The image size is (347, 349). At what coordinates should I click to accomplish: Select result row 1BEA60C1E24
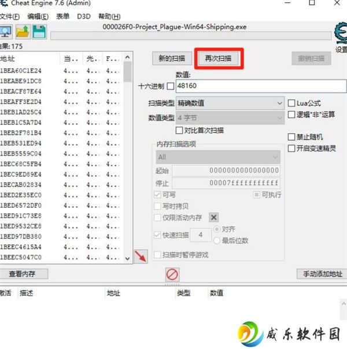pyautogui.click(x=61, y=71)
